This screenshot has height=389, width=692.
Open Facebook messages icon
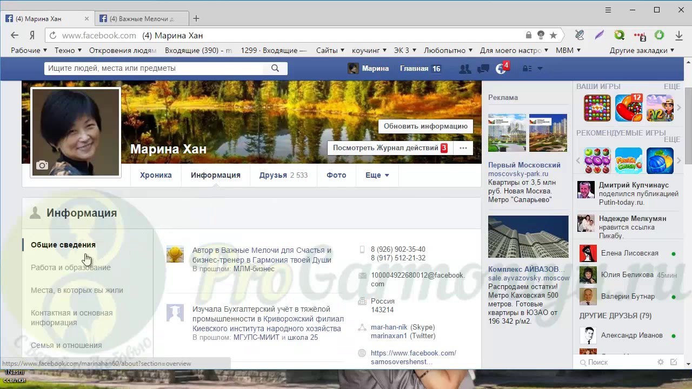coord(483,69)
